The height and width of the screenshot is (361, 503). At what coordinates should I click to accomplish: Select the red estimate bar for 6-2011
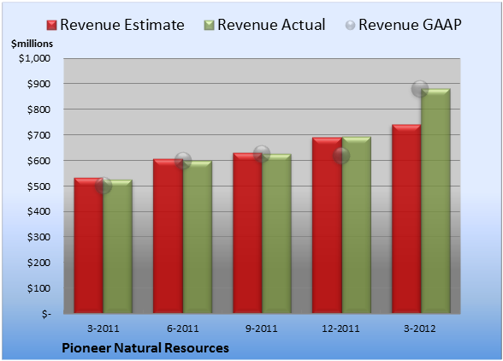pos(168,236)
